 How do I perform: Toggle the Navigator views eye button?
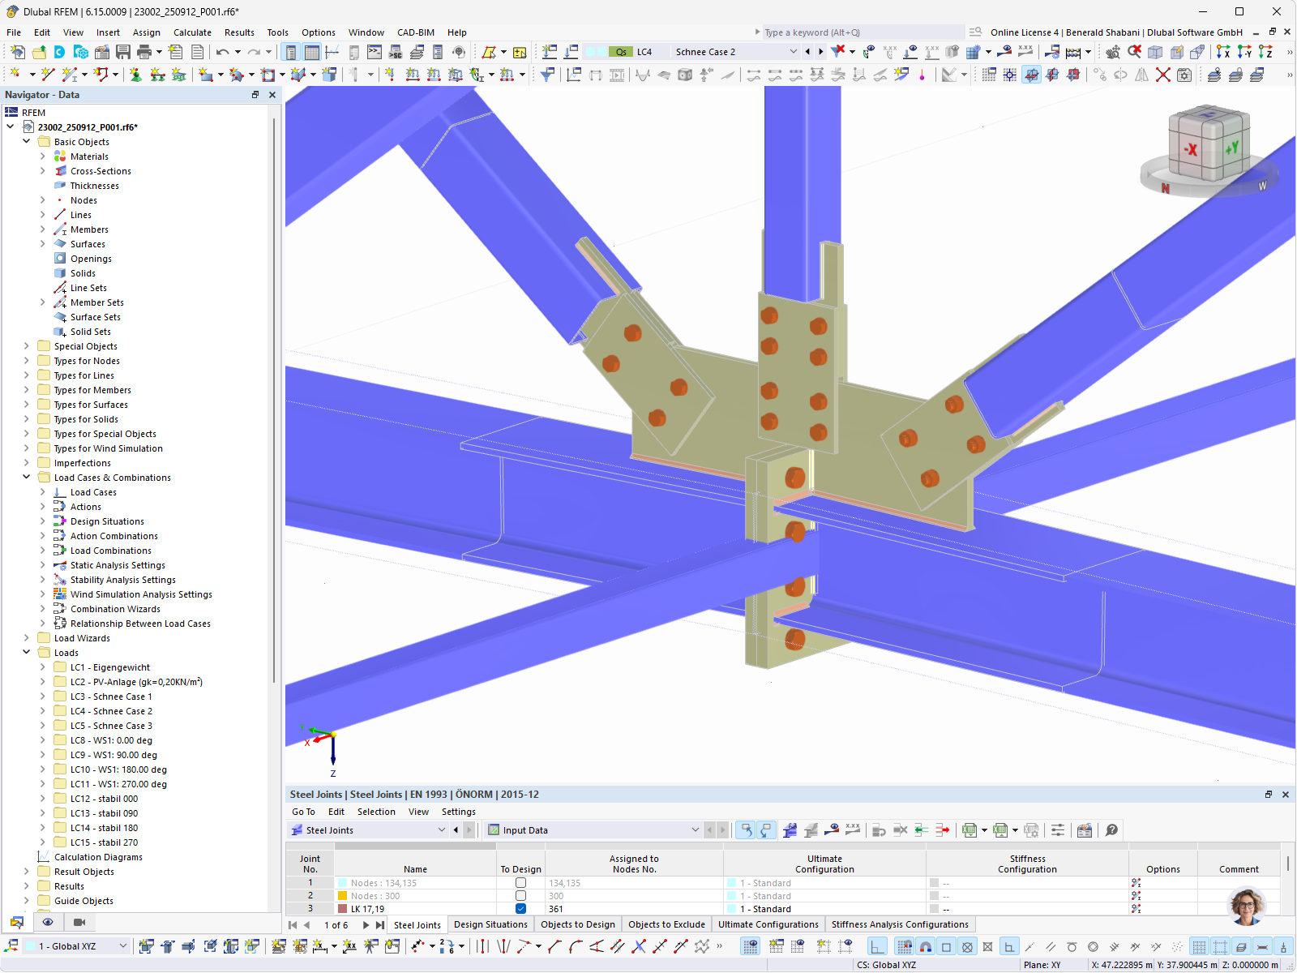coord(48,922)
